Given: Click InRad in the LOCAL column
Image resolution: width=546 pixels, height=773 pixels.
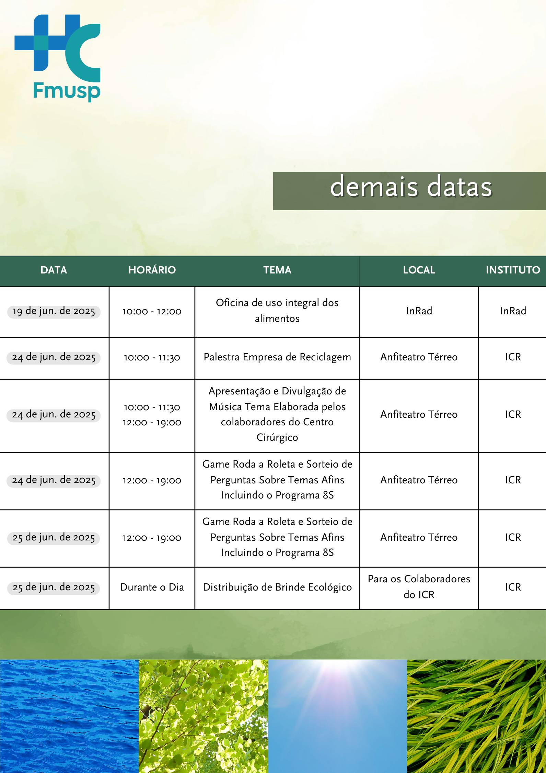Looking at the screenshot, I should point(419,311).
